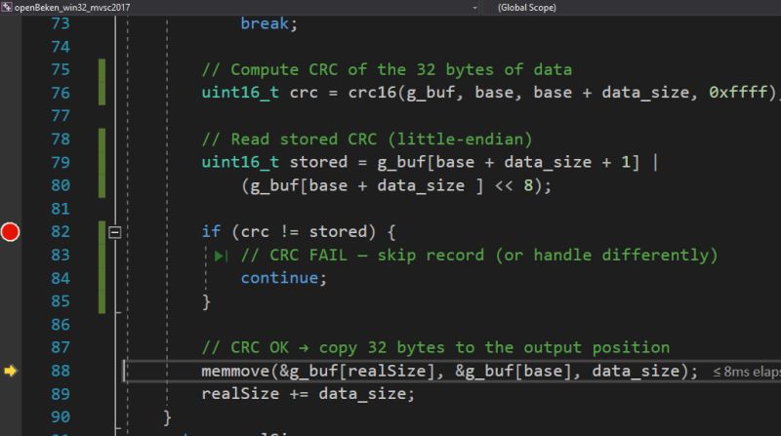Collapse the if block at line 82

114,232
